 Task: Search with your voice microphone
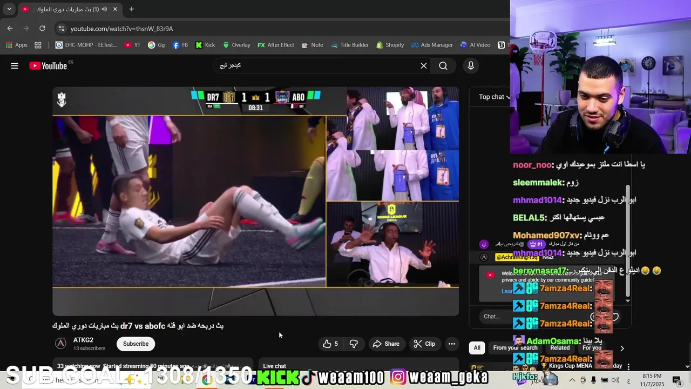[x=471, y=66]
